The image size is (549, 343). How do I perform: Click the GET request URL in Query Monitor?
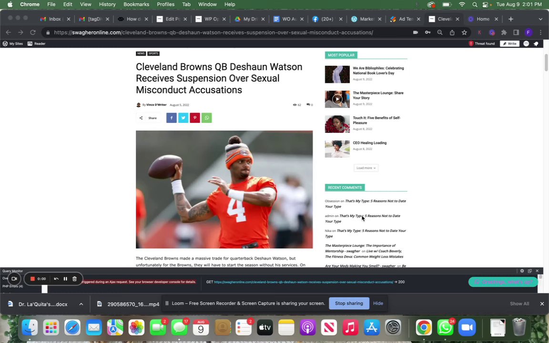304,282
